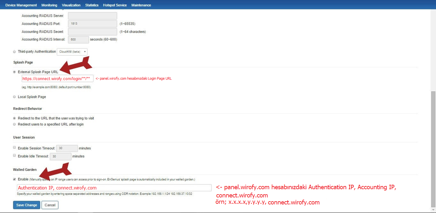The height and width of the screenshot is (213, 436).
Task: Enable the Session Timeout checkbox
Action: (14, 148)
